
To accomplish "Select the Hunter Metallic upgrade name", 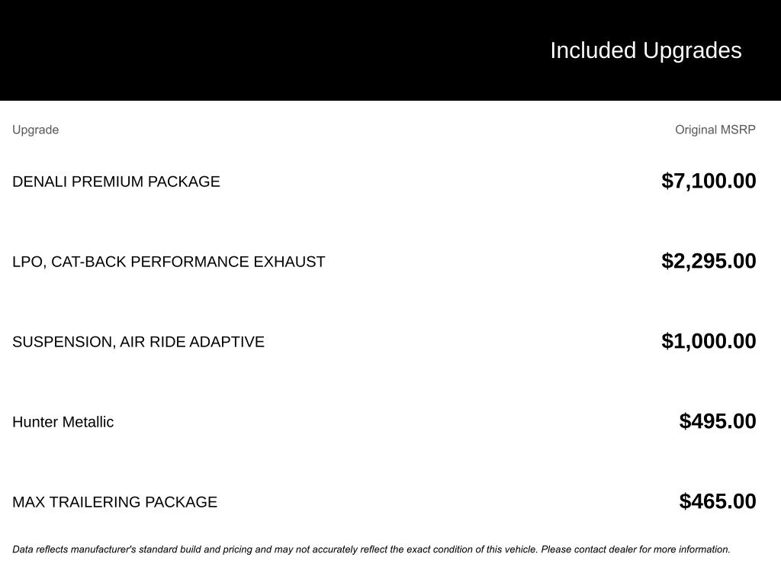I will point(63,422).
